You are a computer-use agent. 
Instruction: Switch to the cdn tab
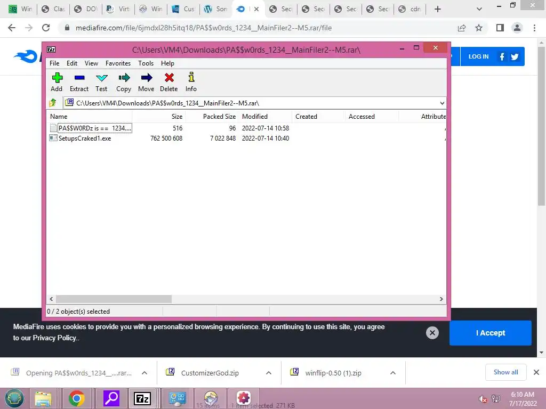pyautogui.click(x=410, y=9)
